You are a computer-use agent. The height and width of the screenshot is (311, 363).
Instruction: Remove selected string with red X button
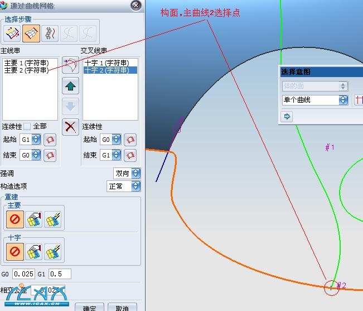71,127
